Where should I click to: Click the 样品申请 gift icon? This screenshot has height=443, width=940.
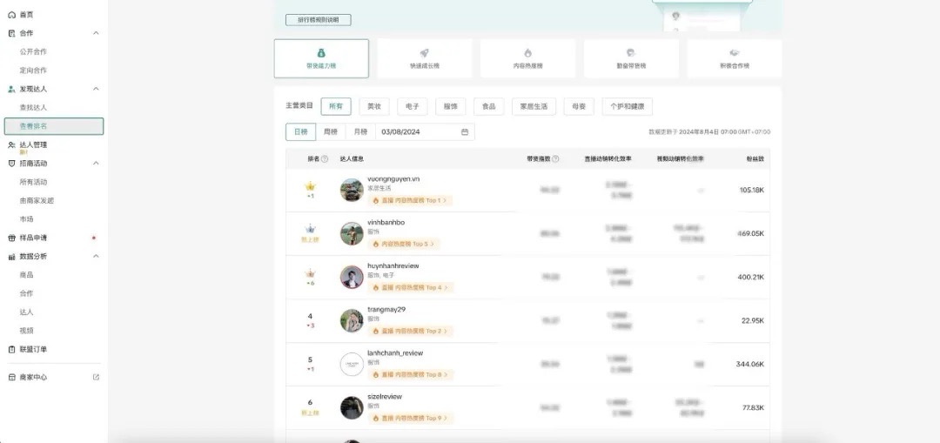[x=12, y=238]
